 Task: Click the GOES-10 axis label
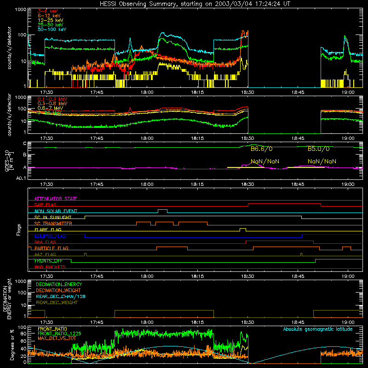(x=9, y=161)
